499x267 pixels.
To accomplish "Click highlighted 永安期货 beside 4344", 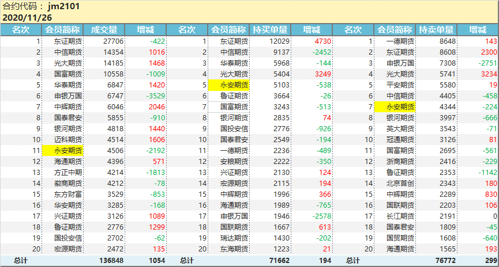I will point(395,106).
